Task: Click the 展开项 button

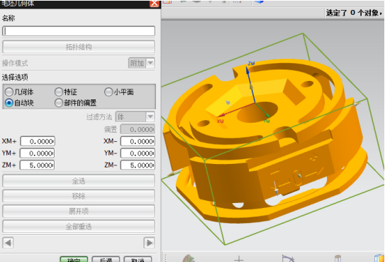Action: point(79,211)
